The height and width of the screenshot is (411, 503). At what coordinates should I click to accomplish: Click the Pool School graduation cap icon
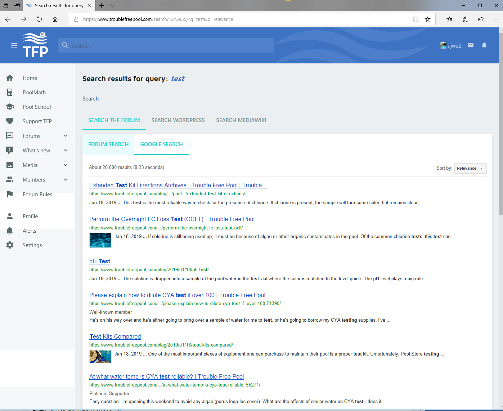(x=10, y=107)
